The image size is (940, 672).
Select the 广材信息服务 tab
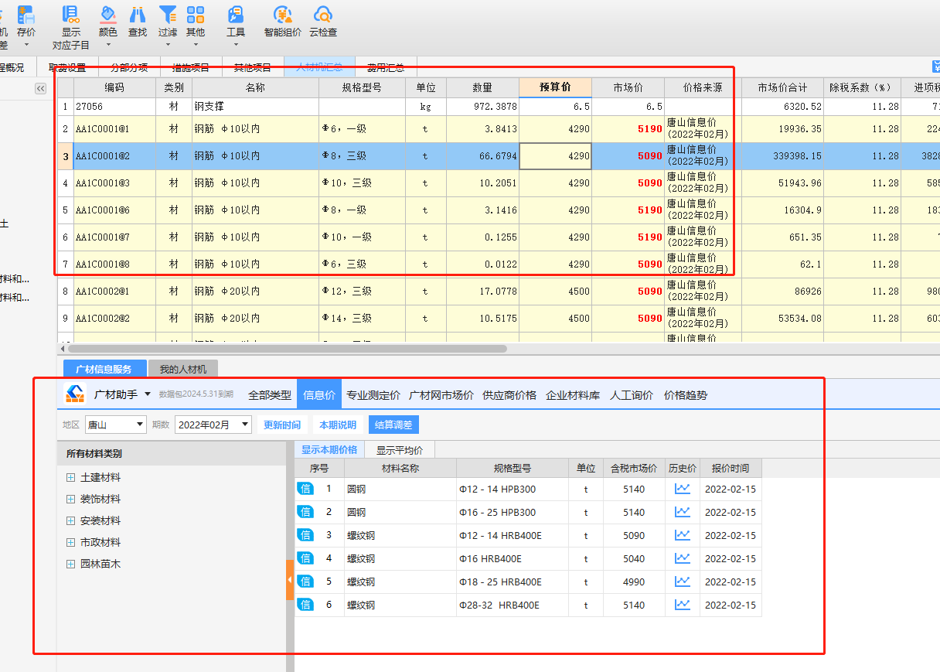(104, 369)
